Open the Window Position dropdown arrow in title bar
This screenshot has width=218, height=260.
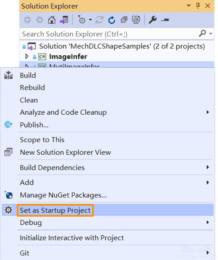[x=188, y=5]
